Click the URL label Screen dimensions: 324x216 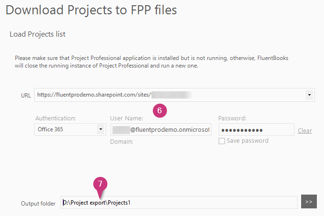point(26,95)
